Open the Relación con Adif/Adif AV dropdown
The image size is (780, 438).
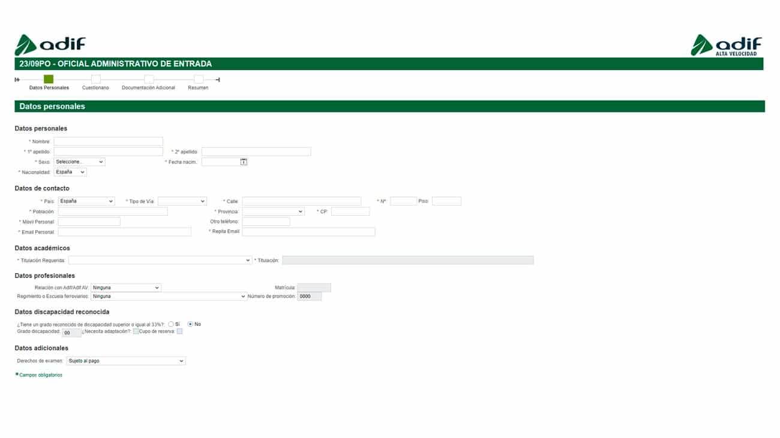[x=126, y=288]
